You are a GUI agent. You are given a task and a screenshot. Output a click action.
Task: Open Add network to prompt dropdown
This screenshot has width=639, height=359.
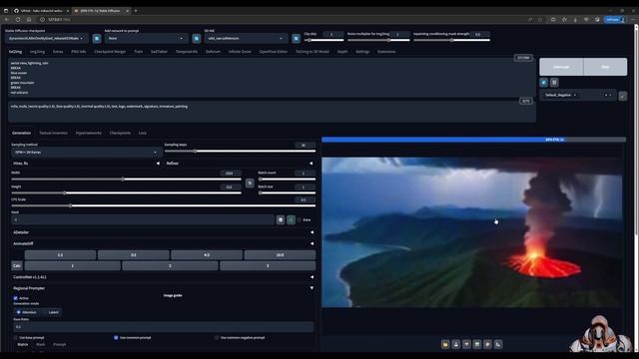146,38
